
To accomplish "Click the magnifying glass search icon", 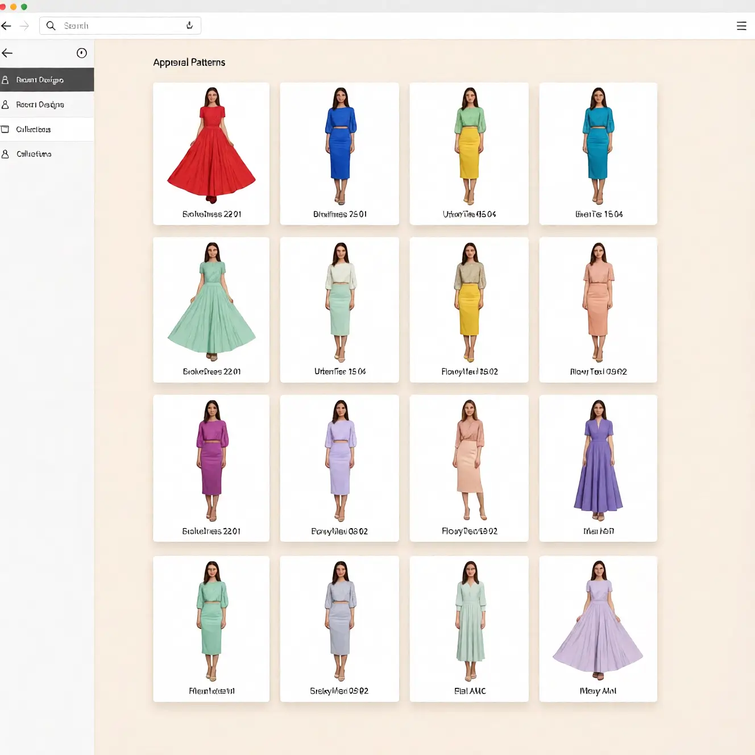I will [x=51, y=26].
